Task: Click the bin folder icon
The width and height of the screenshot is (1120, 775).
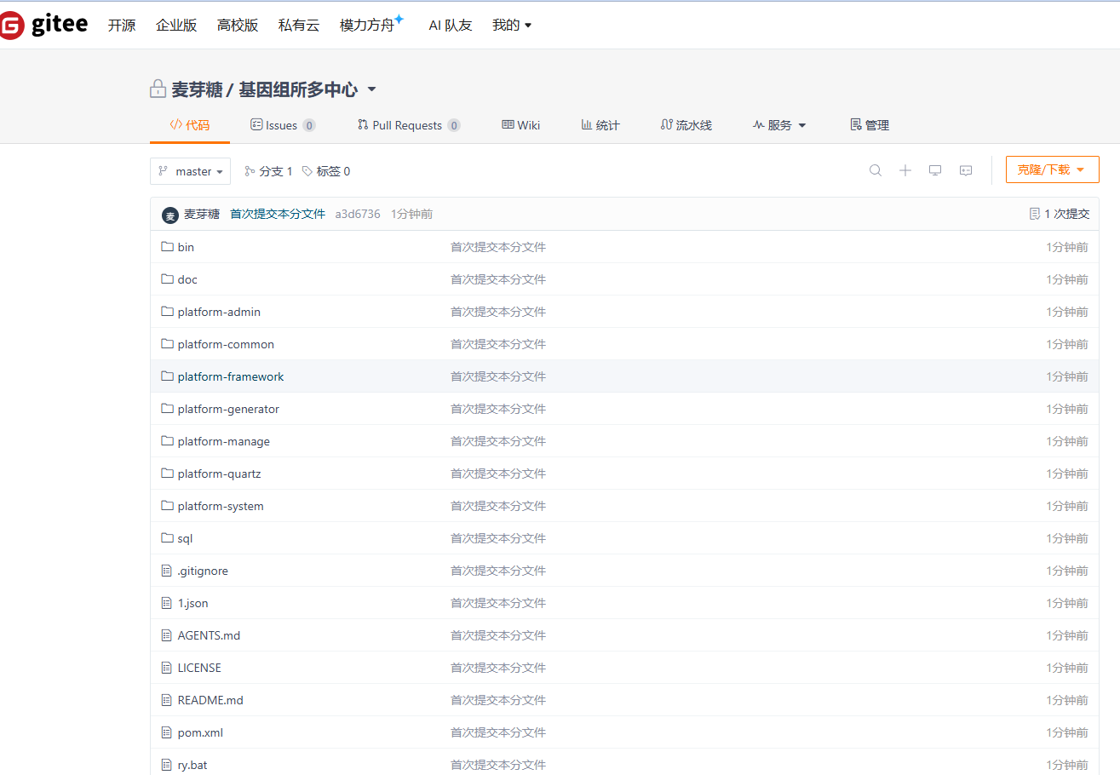Action: 167,247
